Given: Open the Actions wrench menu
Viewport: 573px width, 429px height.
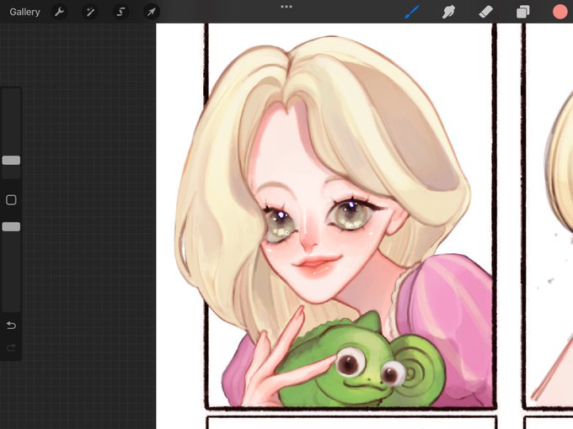Looking at the screenshot, I should coord(60,12).
